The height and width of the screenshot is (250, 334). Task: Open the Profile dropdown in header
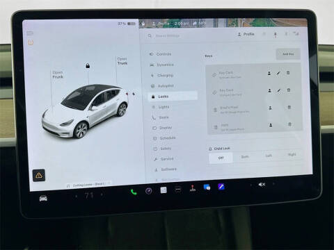[246, 34]
